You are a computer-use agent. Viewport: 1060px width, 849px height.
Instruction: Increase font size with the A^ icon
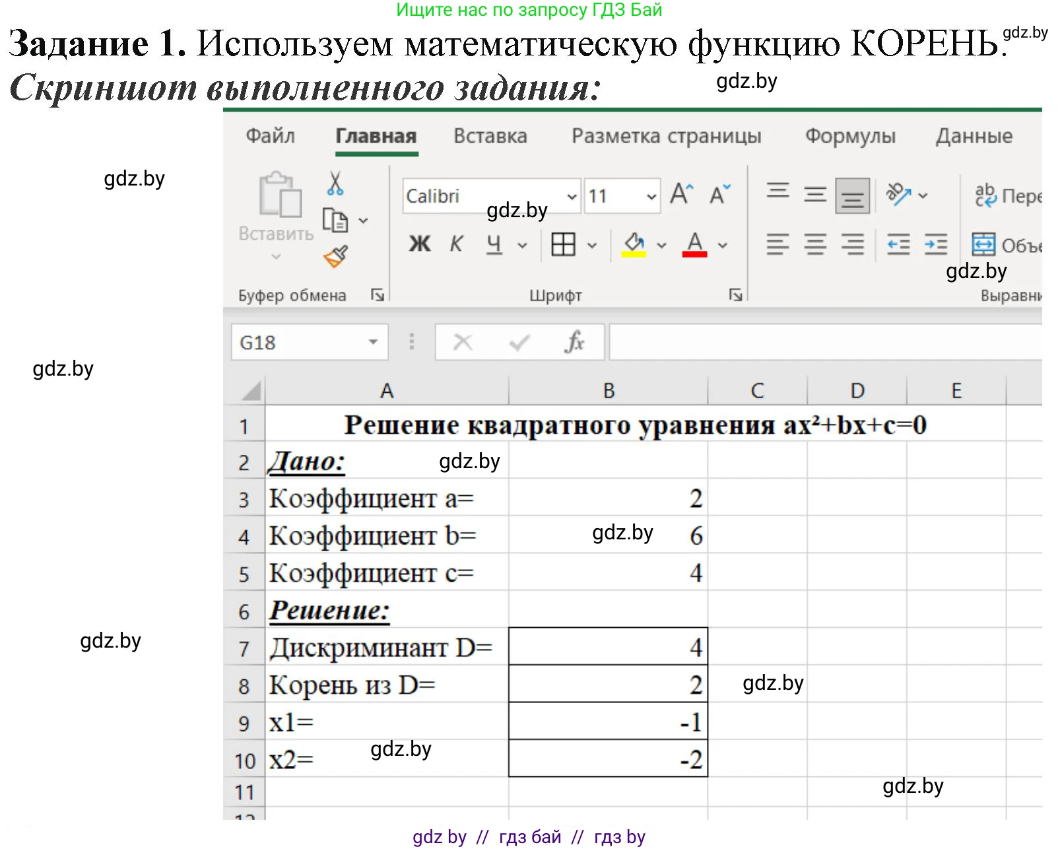click(x=681, y=193)
